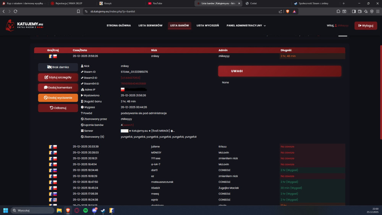382x215 pixels.
Task: Expand the M0NESY ban row
Action: click(189, 153)
